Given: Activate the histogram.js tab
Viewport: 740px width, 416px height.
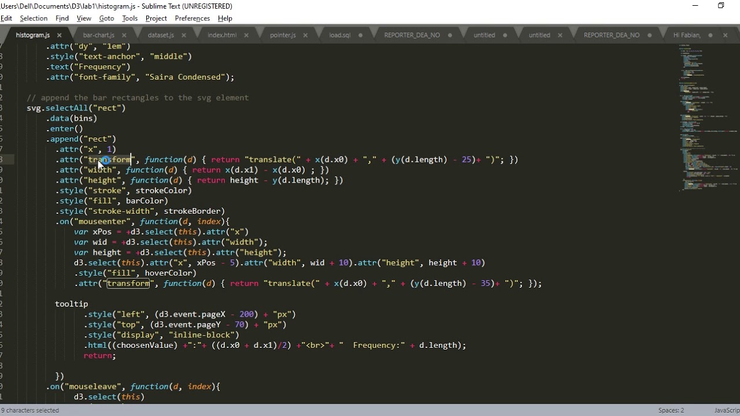Looking at the screenshot, I should (33, 35).
